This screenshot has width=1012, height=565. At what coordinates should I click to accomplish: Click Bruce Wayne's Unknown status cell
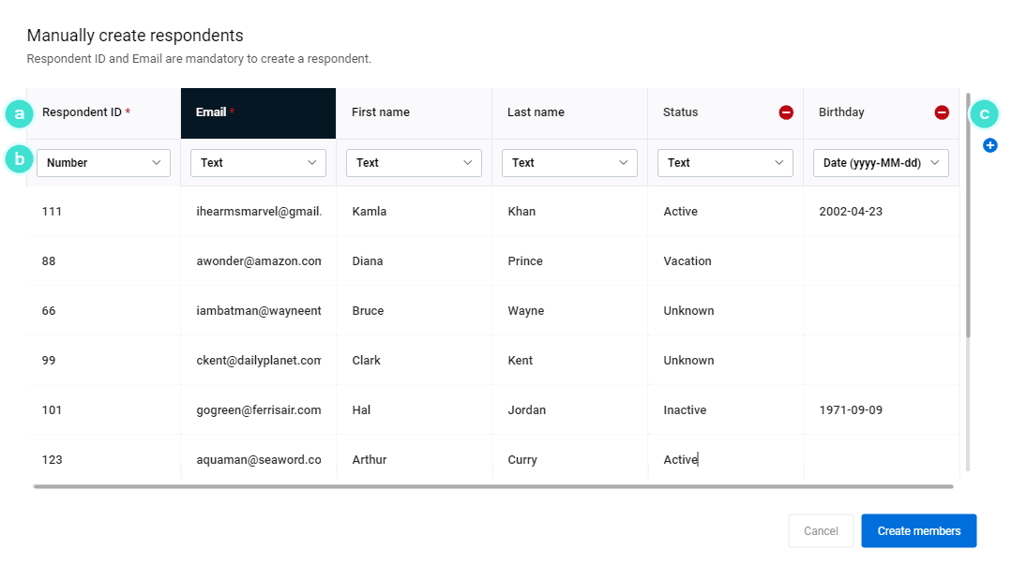(725, 310)
